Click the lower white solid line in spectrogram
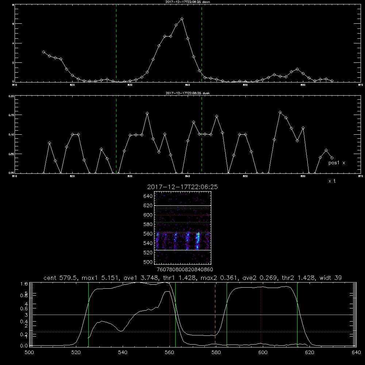 point(183,250)
